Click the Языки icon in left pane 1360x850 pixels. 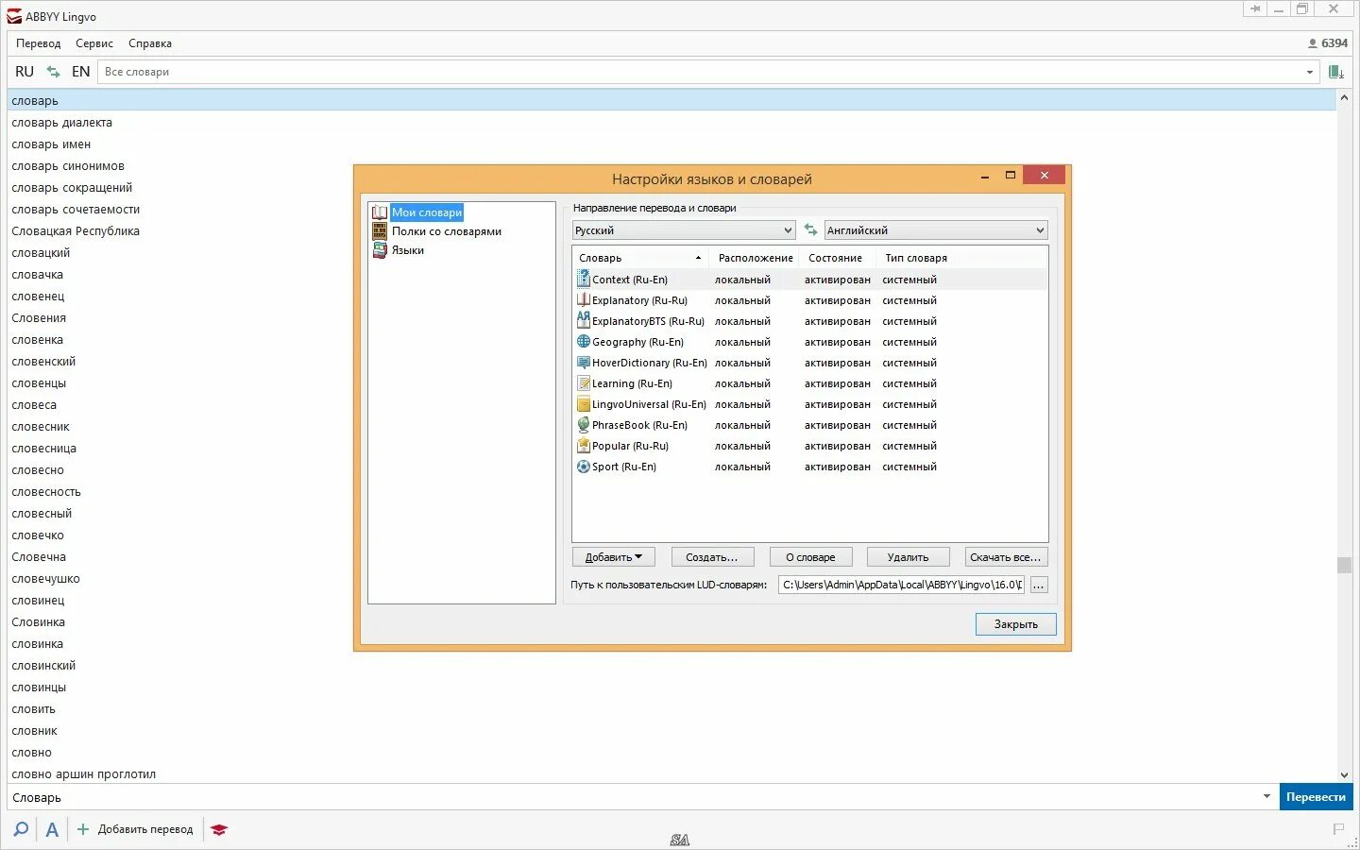point(380,250)
